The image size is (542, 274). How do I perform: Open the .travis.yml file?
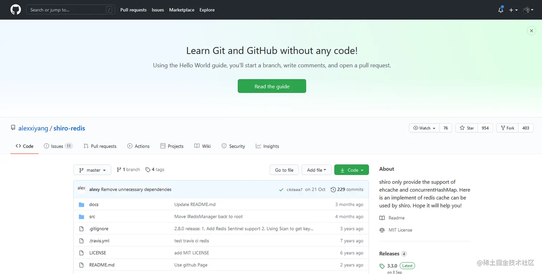pos(99,241)
